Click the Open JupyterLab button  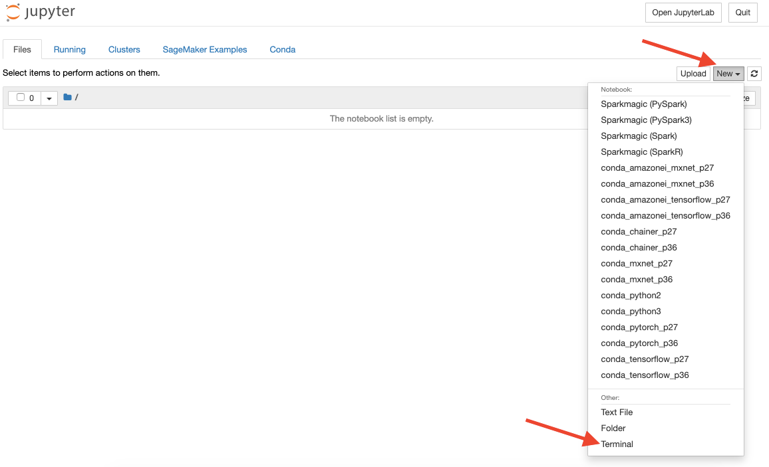[683, 12]
